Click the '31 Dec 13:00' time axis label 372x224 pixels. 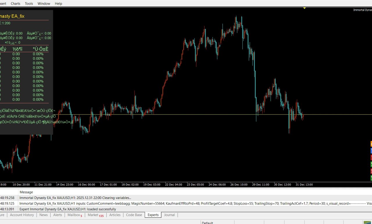(x=304, y=185)
